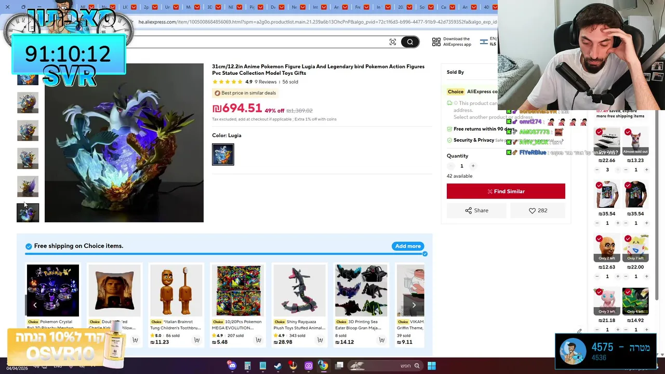
Task: Open the Pokemon Crystal Ball product image
Action: point(53,290)
